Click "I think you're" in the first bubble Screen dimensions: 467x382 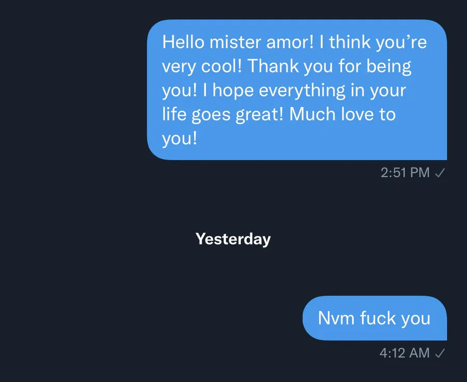373,42
